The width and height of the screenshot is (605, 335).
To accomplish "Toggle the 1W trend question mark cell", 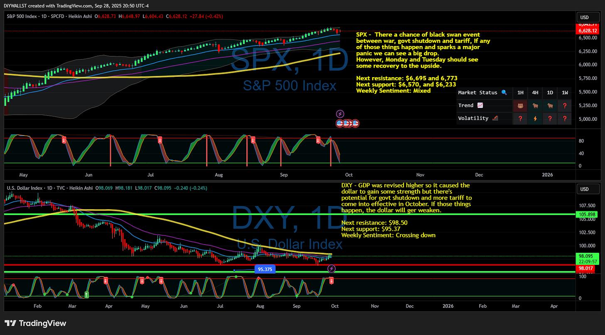I will coord(565,105).
